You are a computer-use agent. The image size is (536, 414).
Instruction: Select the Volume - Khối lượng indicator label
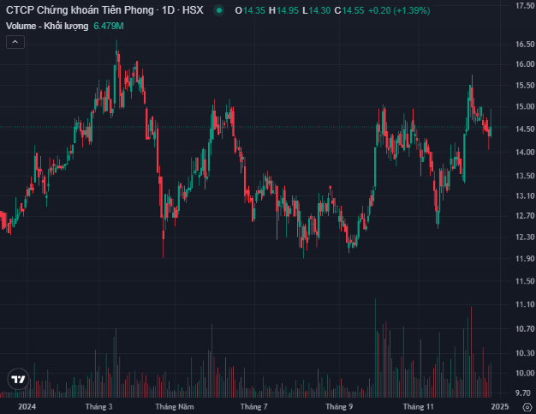47,26
